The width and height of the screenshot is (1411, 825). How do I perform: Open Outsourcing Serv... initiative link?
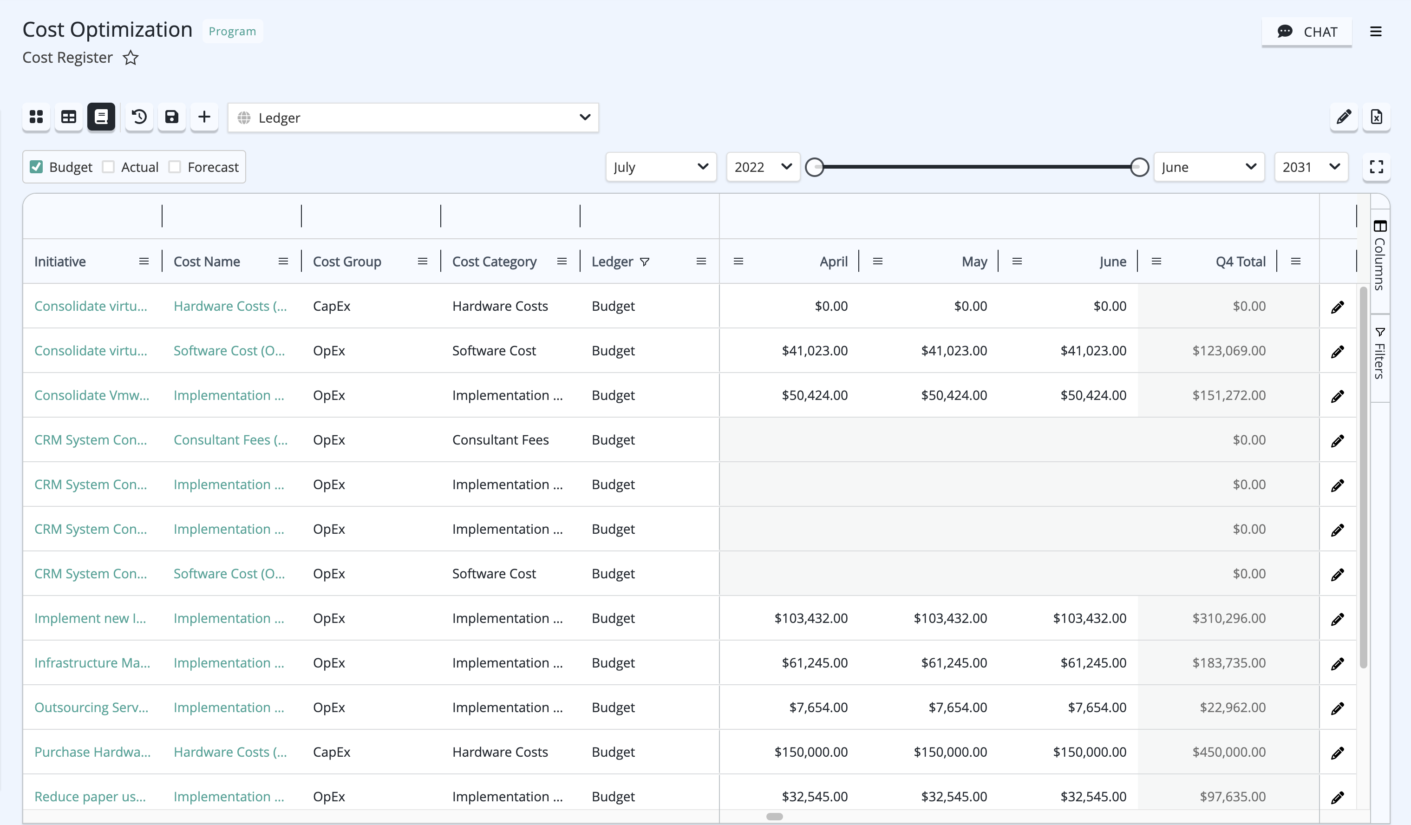point(91,707)
